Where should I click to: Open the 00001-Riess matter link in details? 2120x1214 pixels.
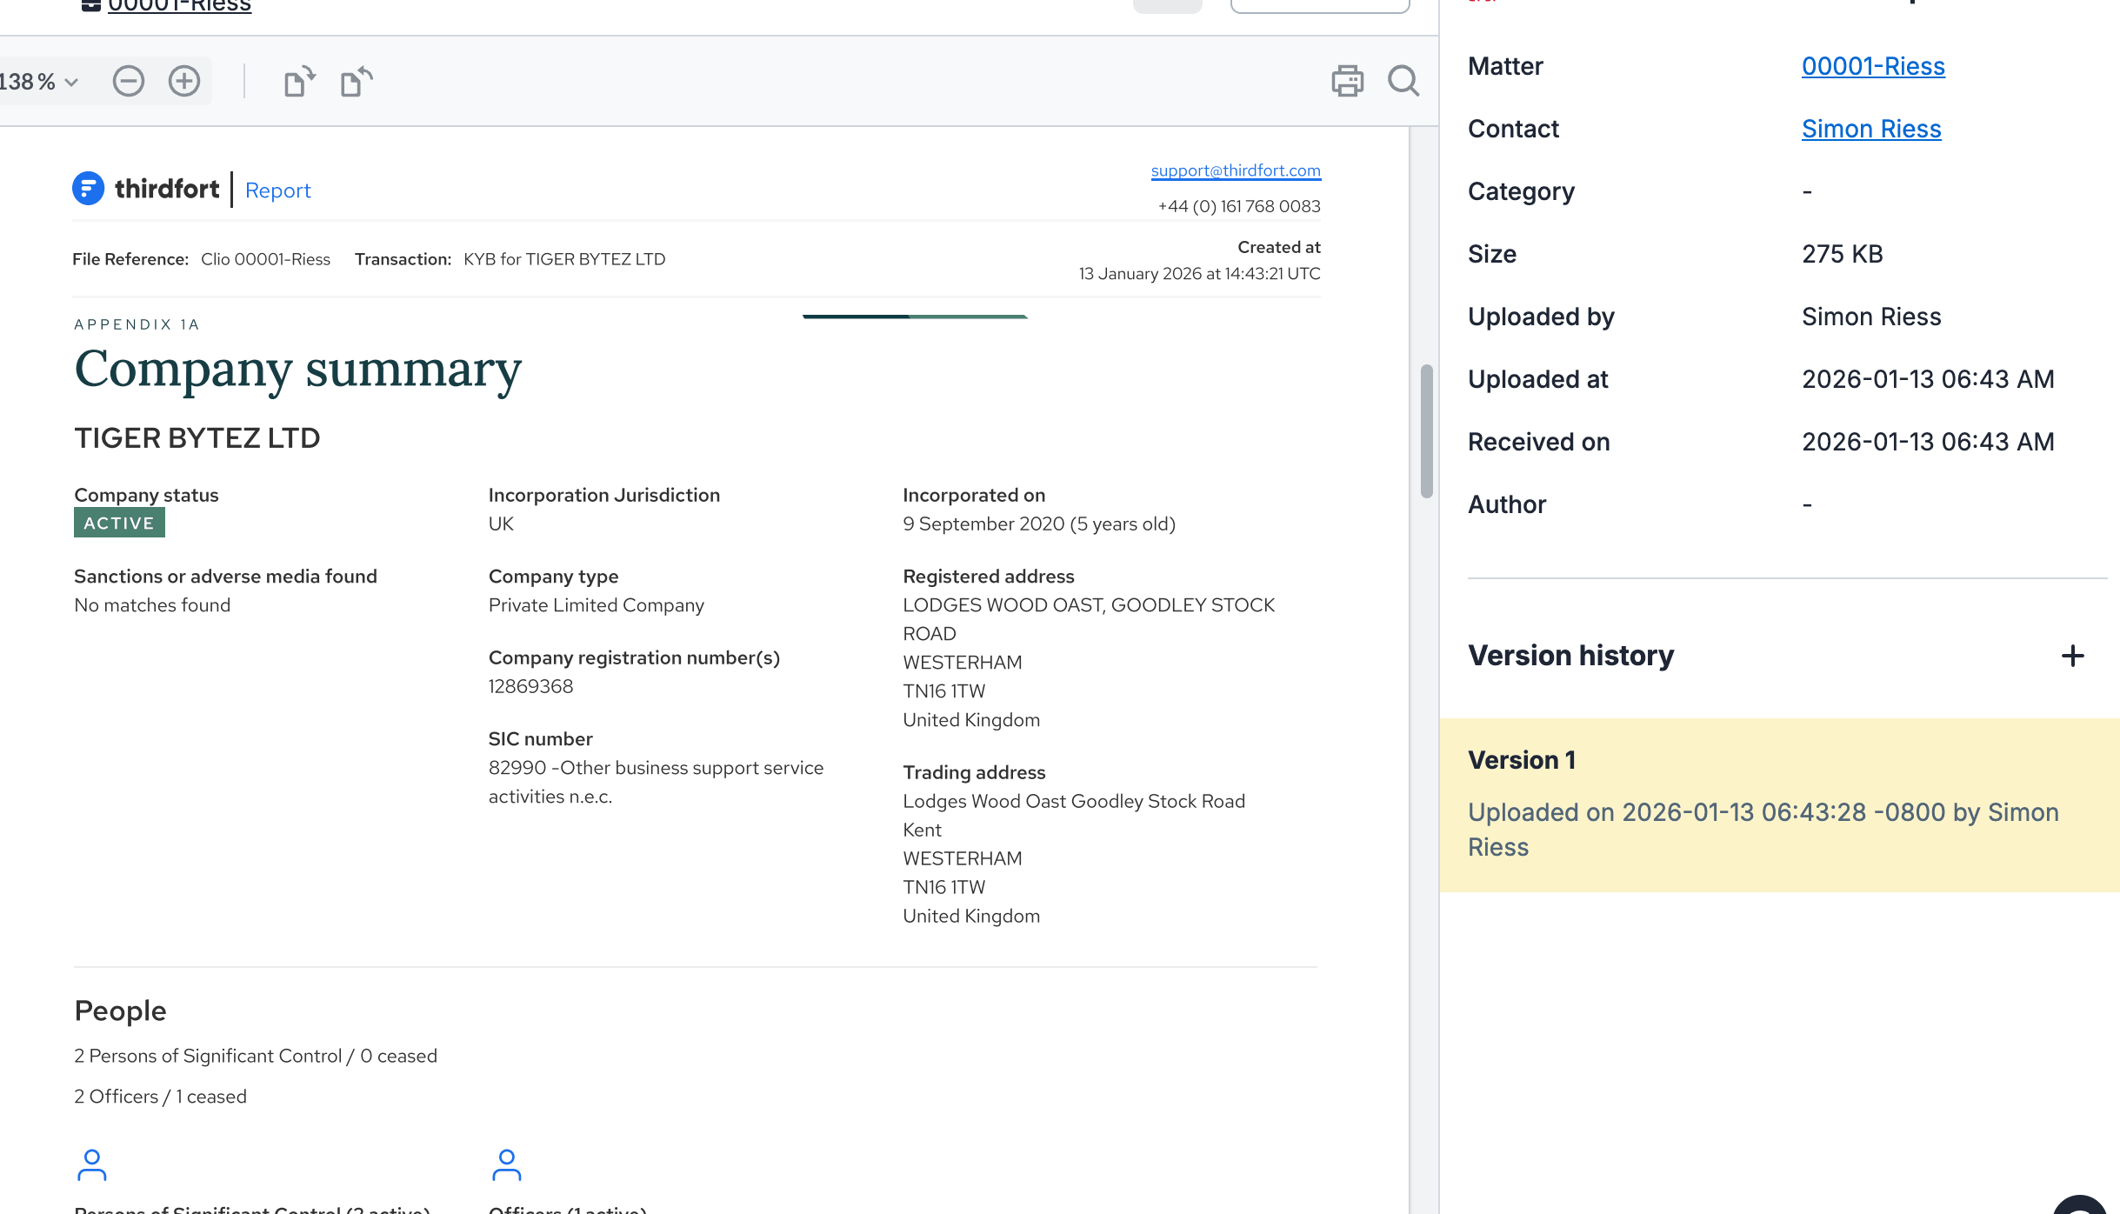[x=1872, y=66]
